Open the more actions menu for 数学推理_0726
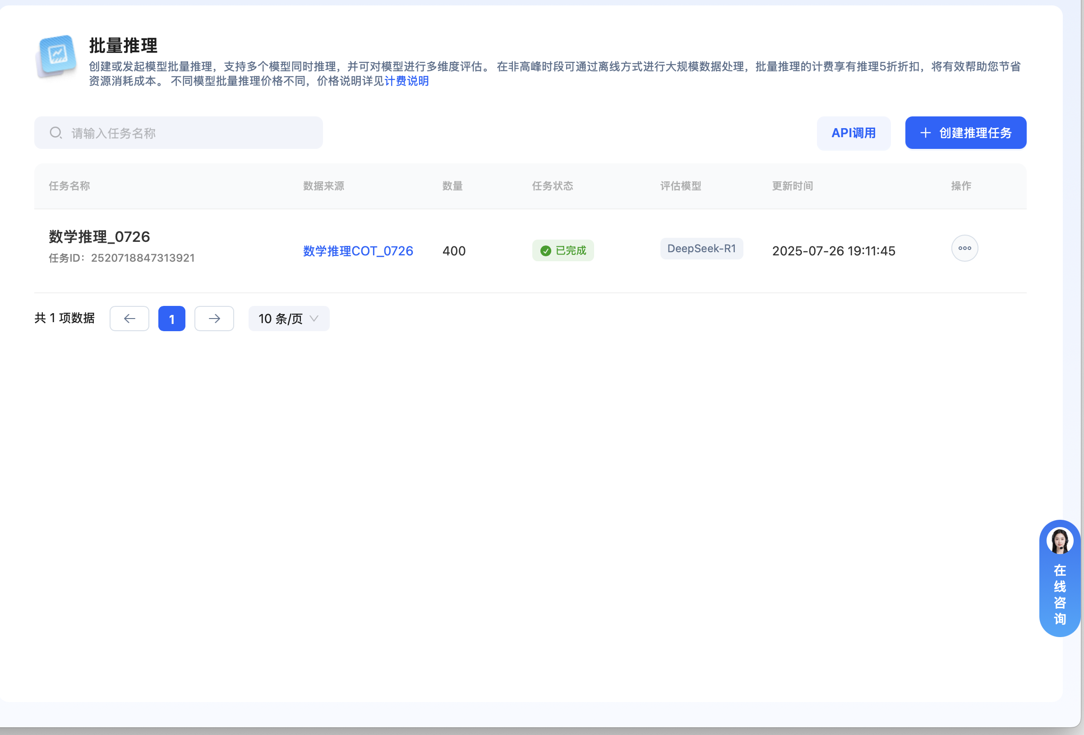Viewport: 1084px width, 735px height. coord(964,248)
